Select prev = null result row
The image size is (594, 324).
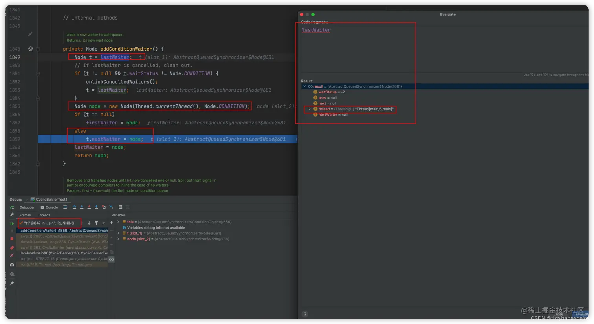tap(445, 98)
